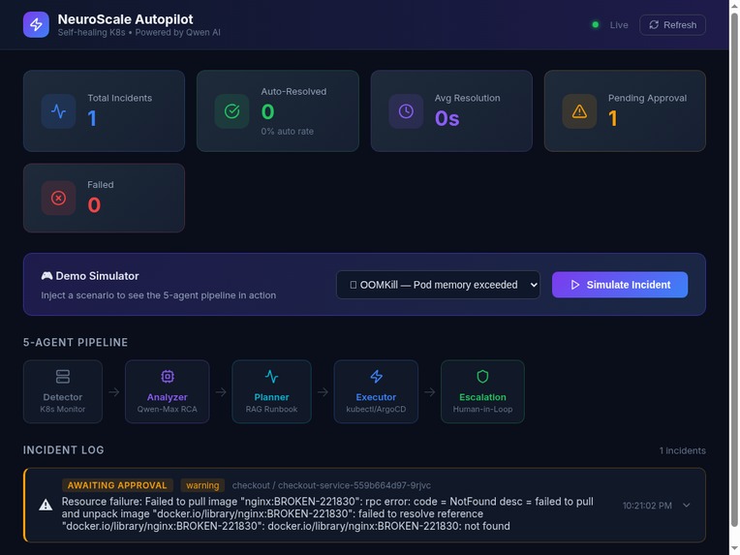740x555 pixels.
Task: Click the '0% auto rate' text
Action: click(287, 131)
